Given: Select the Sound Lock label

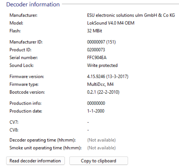Looking at the screenshot, I should click(x=21, y=65).
